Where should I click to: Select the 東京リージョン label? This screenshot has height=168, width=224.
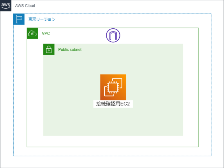42,19
